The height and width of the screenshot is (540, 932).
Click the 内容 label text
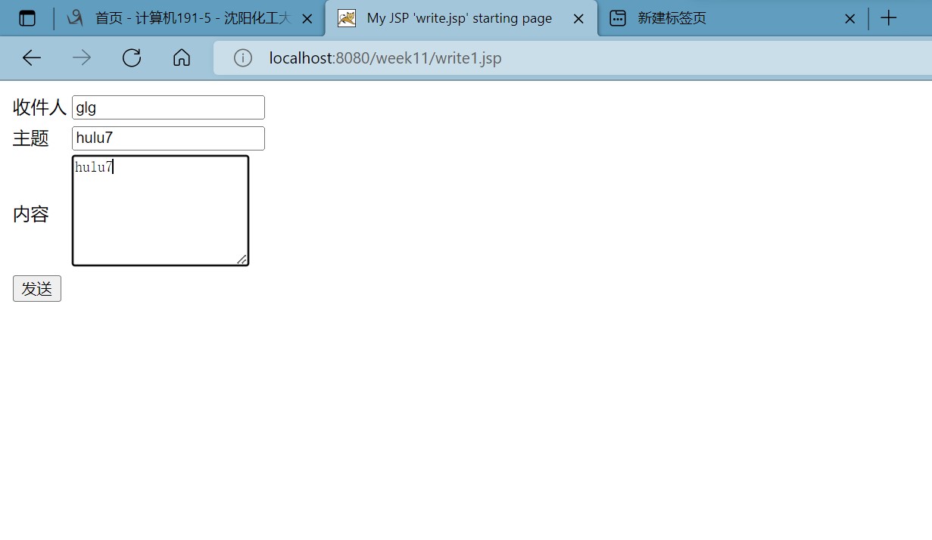point(31,214)
